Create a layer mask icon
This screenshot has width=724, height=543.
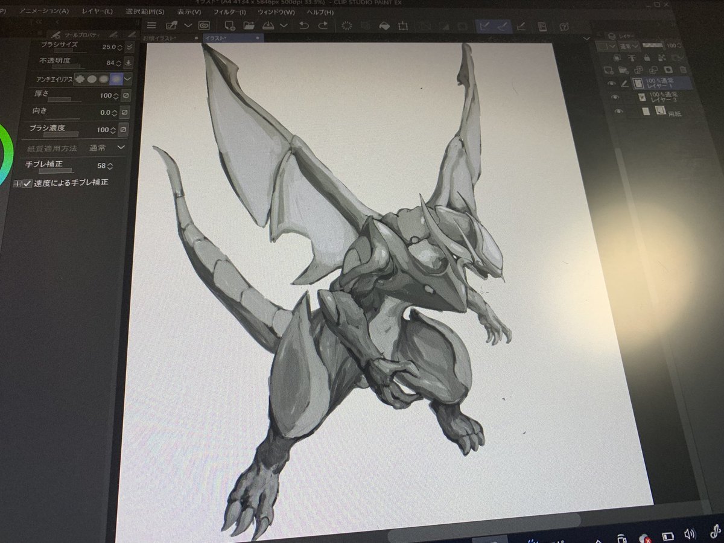668,69
